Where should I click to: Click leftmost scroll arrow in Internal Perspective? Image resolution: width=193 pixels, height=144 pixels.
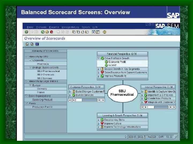click(142, 107)
